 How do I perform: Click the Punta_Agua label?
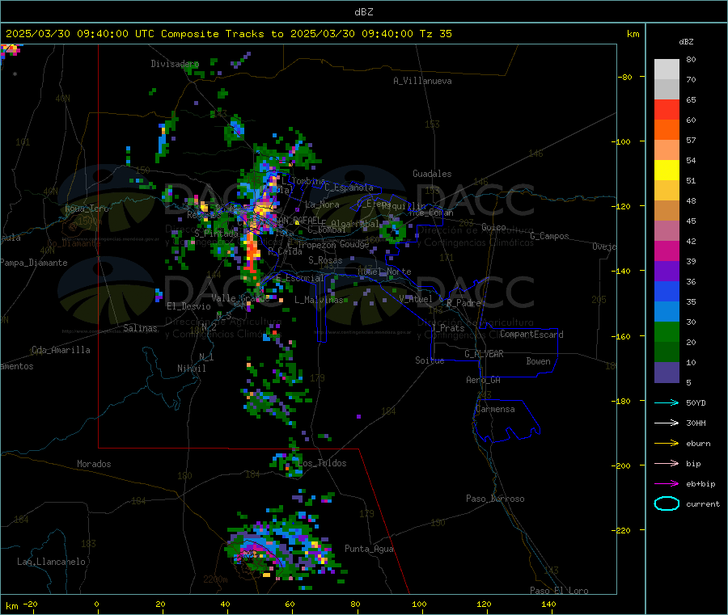[x=369, y=549]
